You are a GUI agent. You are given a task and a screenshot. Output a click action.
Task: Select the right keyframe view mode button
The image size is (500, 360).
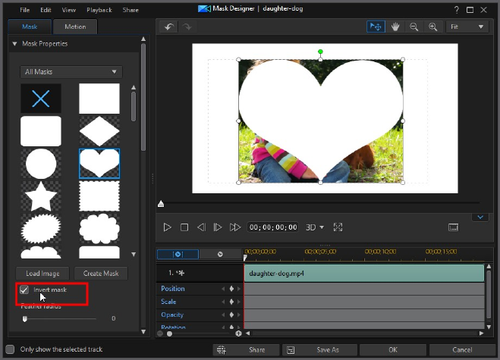pos(220,254)
